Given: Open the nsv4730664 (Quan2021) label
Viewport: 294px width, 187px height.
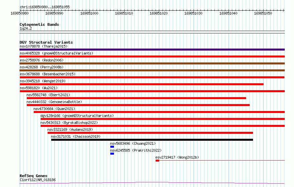Looking at the screenshot, I should (54, 109).
